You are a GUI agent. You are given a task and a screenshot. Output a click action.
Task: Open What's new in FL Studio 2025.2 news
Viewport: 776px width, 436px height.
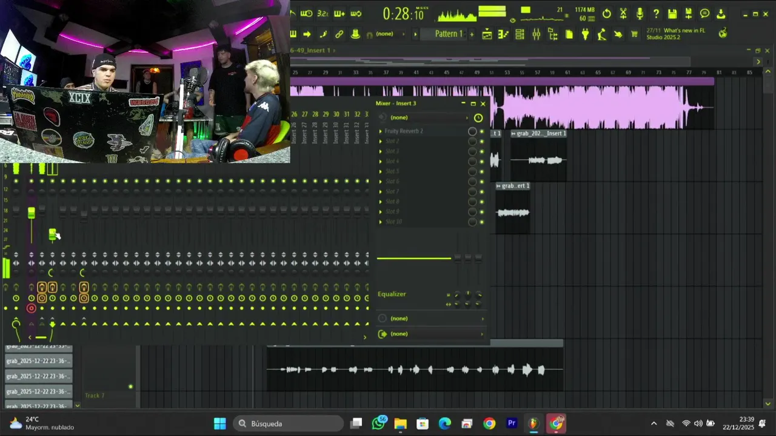(x=676, y=34)
